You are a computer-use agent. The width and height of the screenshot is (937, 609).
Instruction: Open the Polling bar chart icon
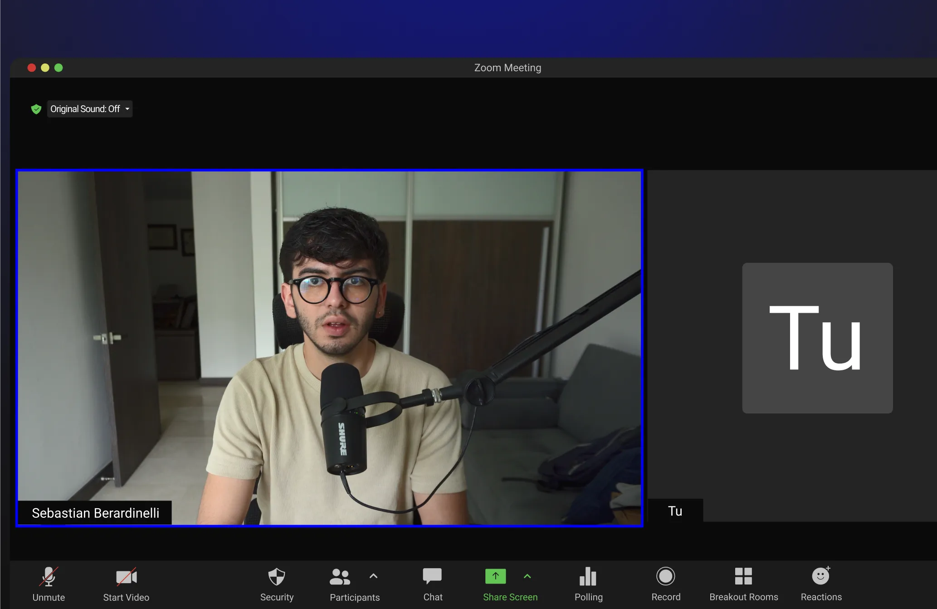tap(588, 577)
